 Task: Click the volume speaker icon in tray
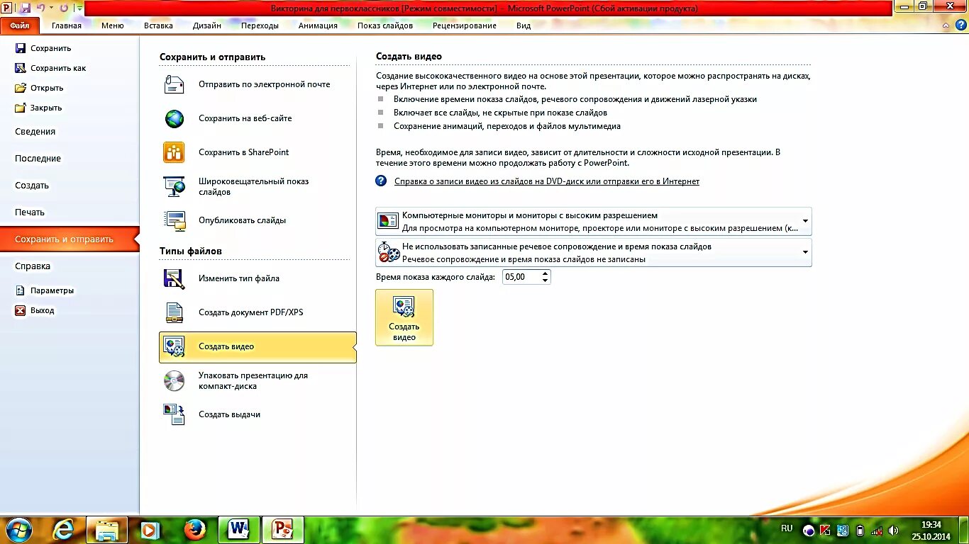click(894, 530)
